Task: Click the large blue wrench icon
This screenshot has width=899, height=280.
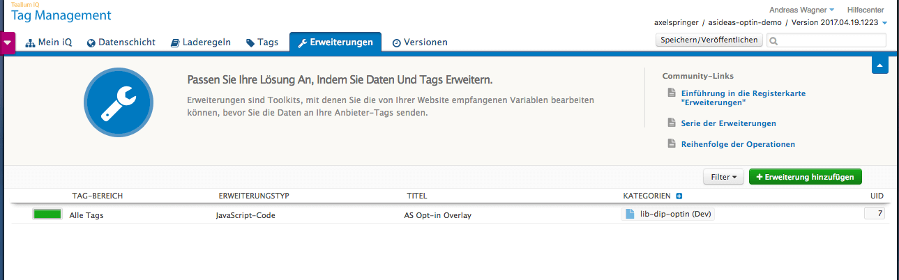Action: tap(118, 103)
